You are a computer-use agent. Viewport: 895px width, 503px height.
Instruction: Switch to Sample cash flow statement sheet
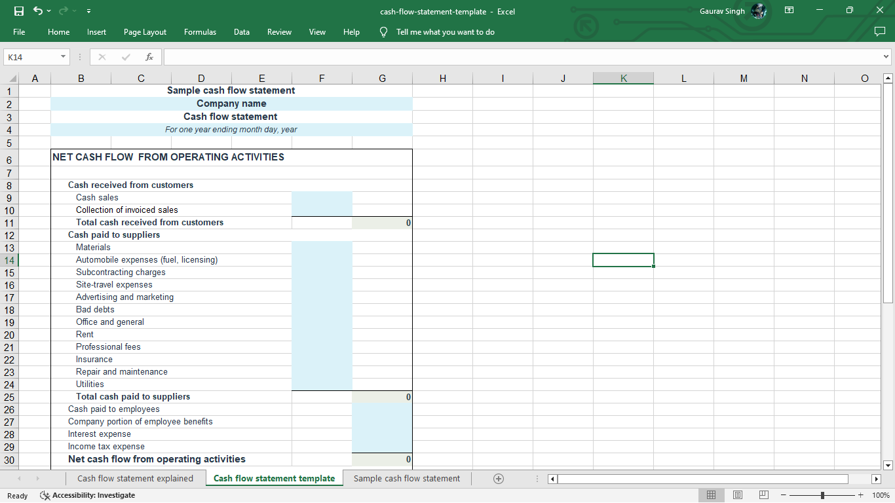coord(406,479)
